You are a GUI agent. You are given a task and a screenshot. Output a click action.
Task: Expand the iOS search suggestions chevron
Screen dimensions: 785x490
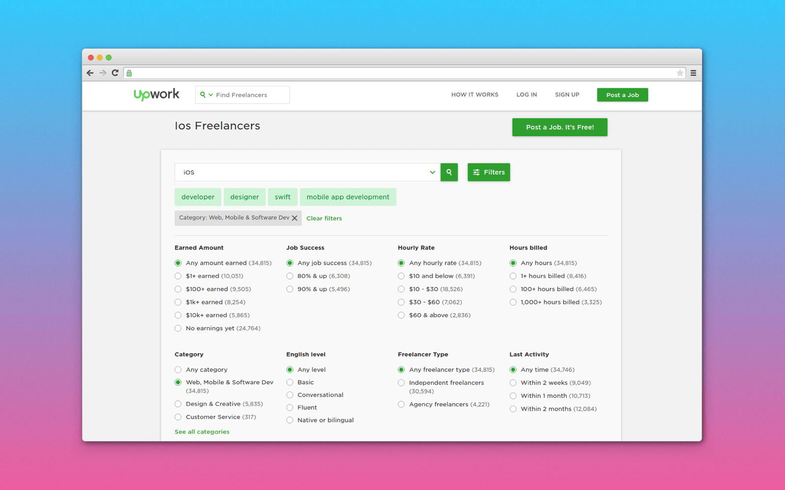point(432,172)
